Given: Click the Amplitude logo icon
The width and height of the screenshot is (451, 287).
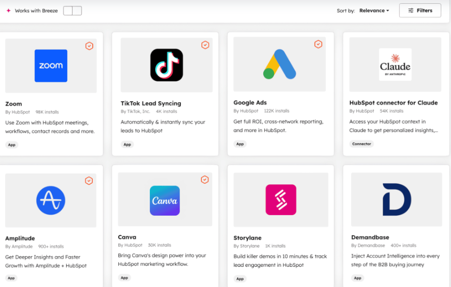Looking at the screenshot, I should click(51, 200).
